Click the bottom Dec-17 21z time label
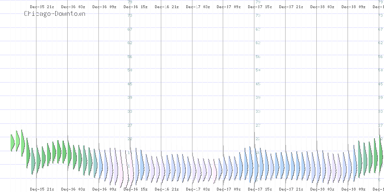The height and width of the screenshot is (192, 384). [x=290, y=189]
